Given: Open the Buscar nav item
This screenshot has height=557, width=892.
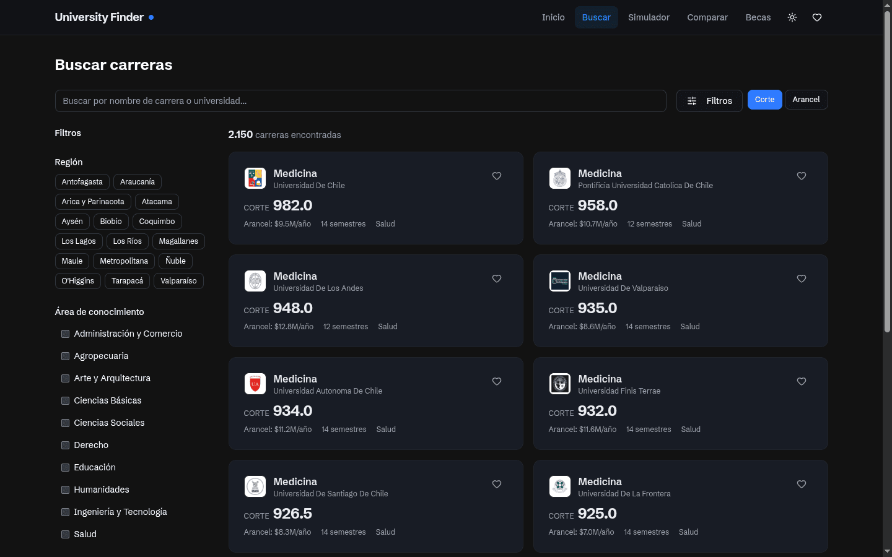Looking at the screenshot, I should click(x=597, y=17).
